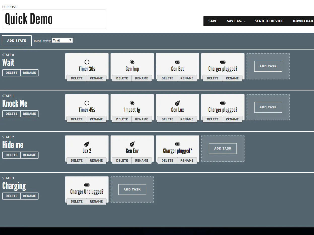Viewport: 314px width, 235px height.
Task: Delete the Timer 30s task
Action: (x=76, y=78)
